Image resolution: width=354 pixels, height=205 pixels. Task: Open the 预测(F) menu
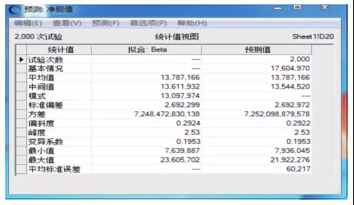click(x=105, y=23)
